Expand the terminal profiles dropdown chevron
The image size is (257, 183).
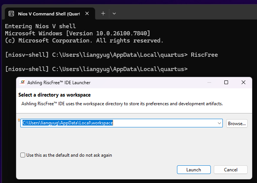point(114,14)
